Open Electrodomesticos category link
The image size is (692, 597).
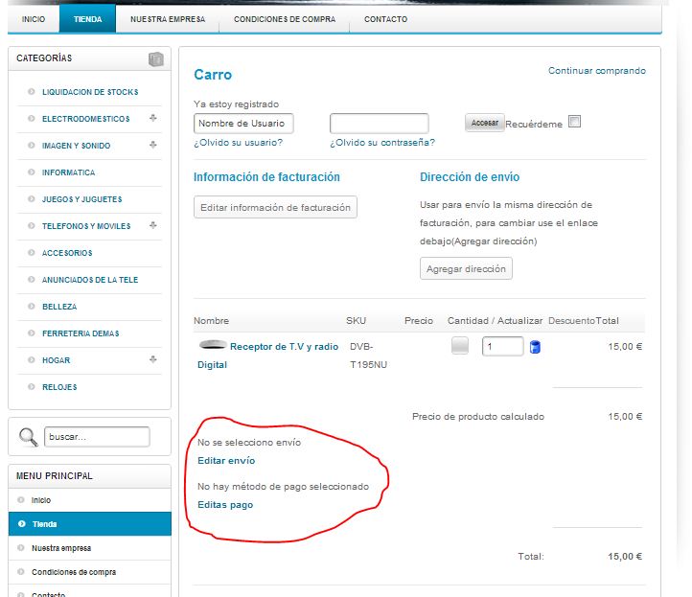click(86, 119)
